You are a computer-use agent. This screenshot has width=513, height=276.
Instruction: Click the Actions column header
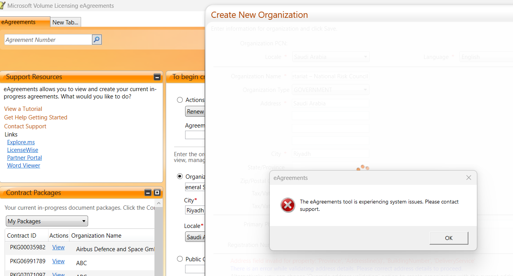[x=59, y=235]
